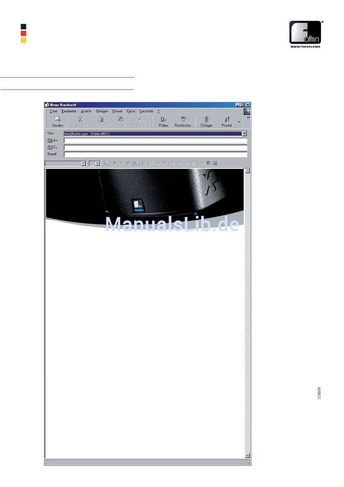Screen dimensions: 344x487
Task: Click the greyed Einfügen clipboard paste icon
Action: (x=121, y=119)
